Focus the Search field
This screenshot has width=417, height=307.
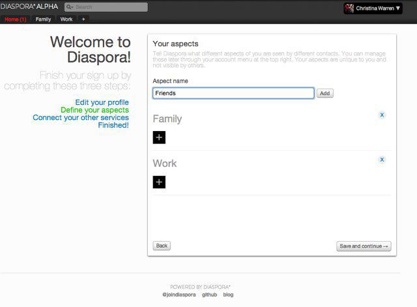[x=106, y=7]
